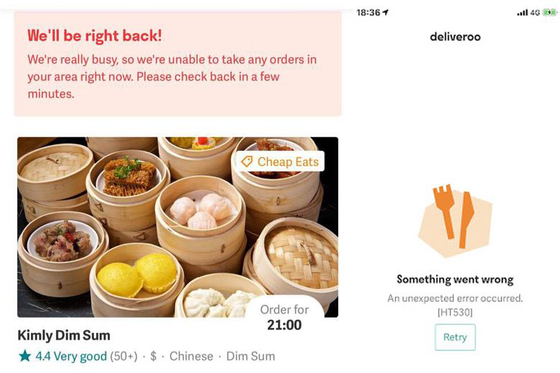Tap the Retry button

tap(455, 337)
